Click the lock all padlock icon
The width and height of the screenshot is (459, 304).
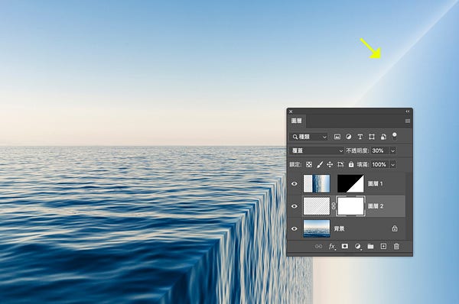(351, 164)
